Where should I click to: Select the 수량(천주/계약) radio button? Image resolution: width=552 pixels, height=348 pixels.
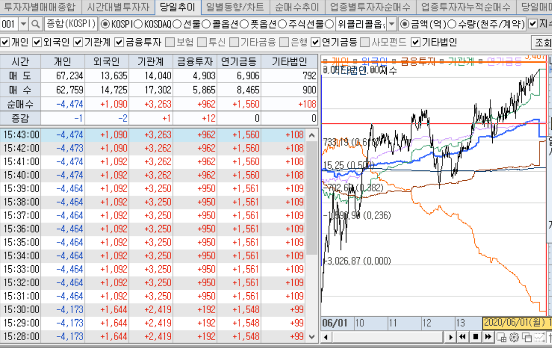(x=452, y=24)
